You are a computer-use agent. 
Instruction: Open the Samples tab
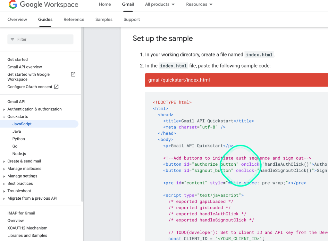[104, 20]
